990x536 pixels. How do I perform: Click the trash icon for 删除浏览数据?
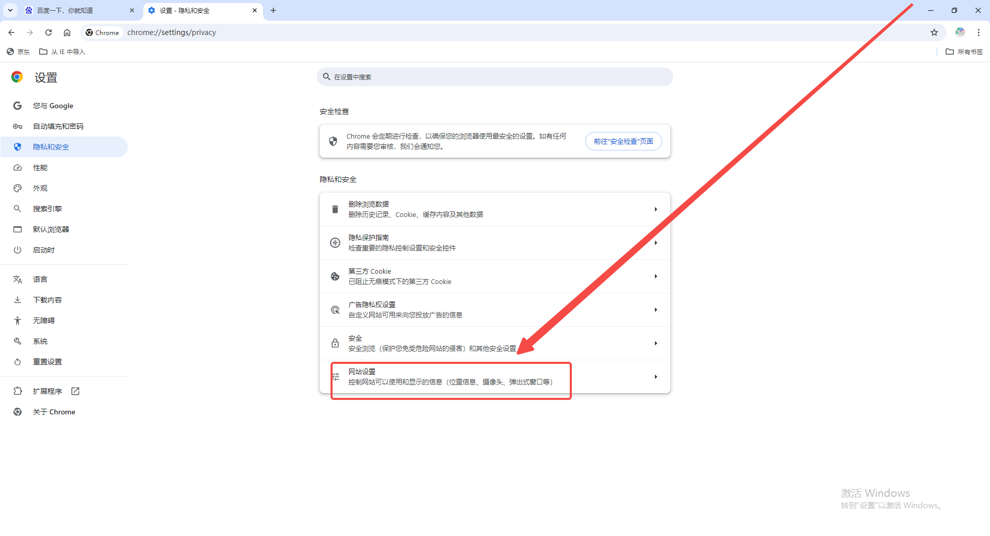tap(335, 209)
